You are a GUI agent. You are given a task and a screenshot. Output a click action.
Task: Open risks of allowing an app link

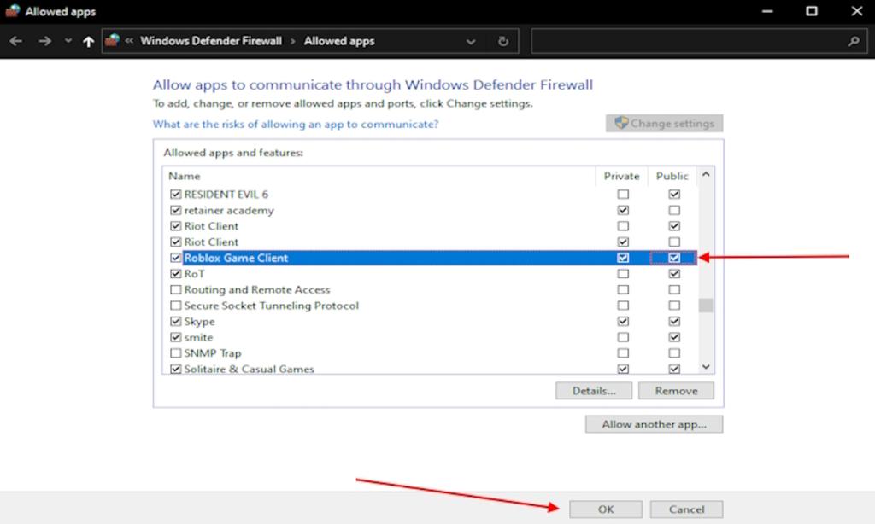pyautogui.click(x=295, y=124)
